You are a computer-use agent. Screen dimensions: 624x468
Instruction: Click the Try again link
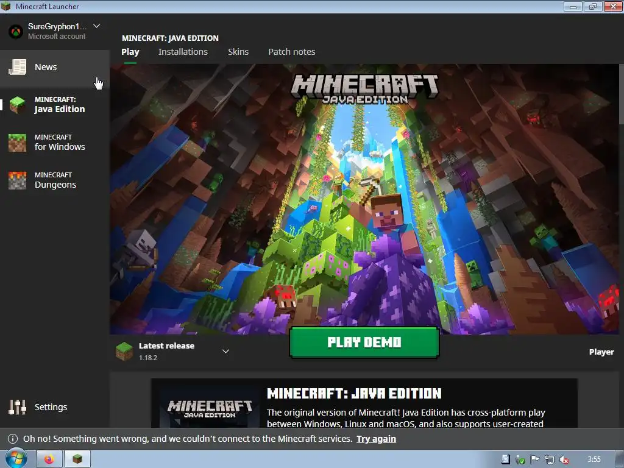[x=376, y=439]
